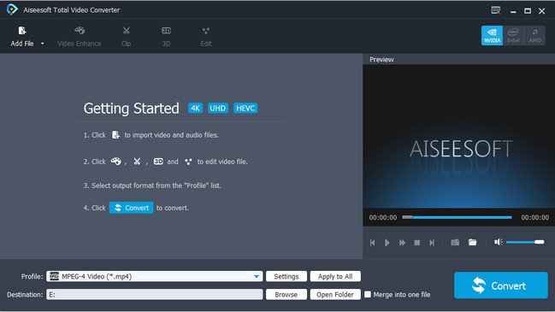Click Apply to All button

tap(335, 276)
